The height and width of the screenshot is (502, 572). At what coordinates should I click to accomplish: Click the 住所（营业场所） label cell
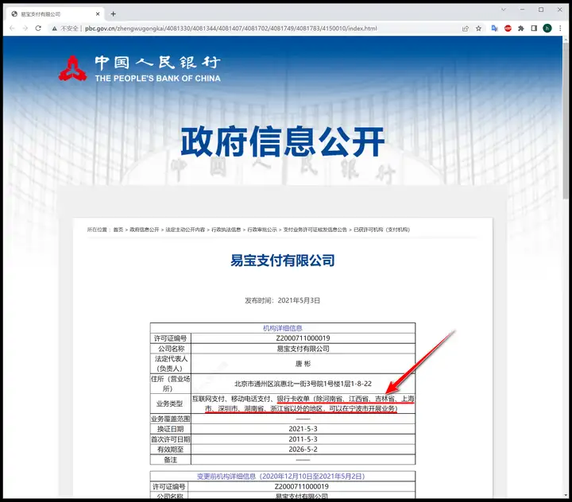[x=170, y=384]
